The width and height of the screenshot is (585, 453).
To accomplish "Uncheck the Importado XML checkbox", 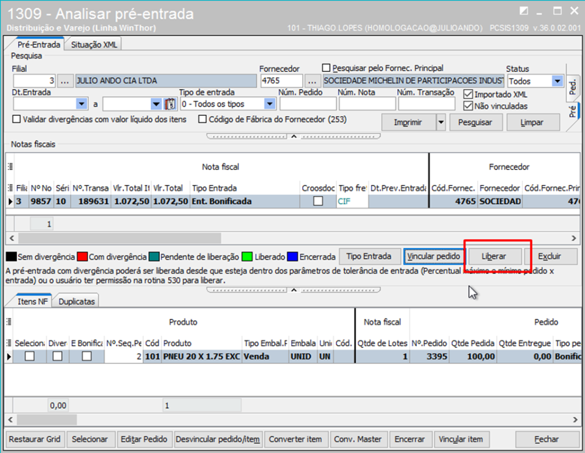I will click(x=468, y=94).
